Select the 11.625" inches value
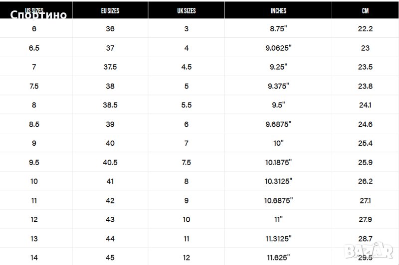This screenshot has height=265, width=399. (278, 258)
